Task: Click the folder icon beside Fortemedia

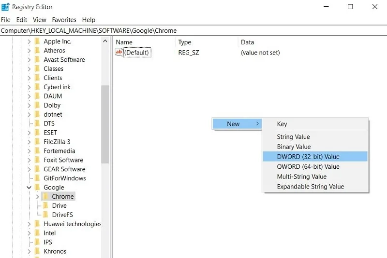Action: (x=37, y=151)
